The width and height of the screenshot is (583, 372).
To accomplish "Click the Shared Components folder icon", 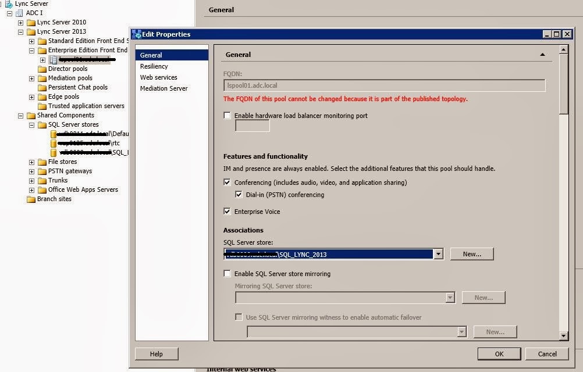I will click(31, 116).
